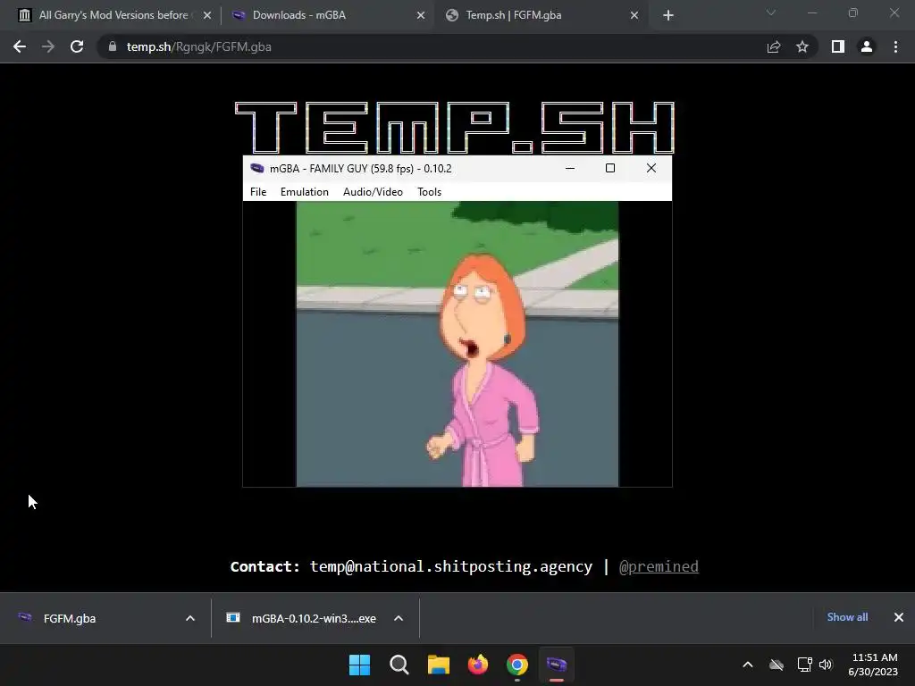Show hidden system tray icons
Screen dimensions: 915x686
(x=748, y=665)
